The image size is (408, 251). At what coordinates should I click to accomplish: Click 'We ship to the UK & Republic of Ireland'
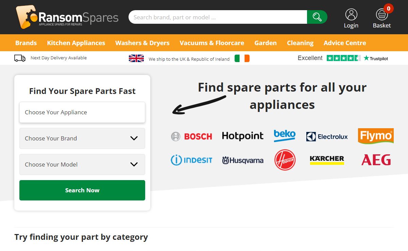coord(189,59)
